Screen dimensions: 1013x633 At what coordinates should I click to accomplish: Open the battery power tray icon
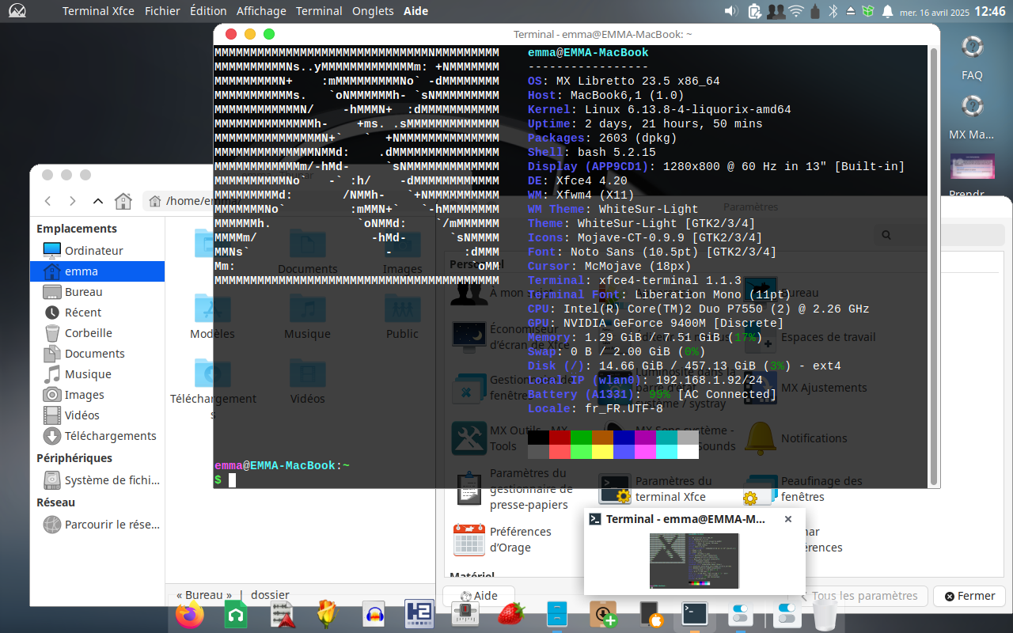(x=754, y=11)
